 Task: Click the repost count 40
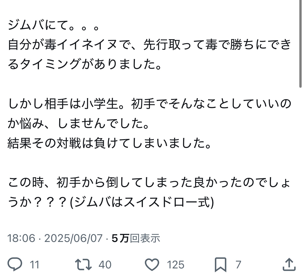click(105, 265)
